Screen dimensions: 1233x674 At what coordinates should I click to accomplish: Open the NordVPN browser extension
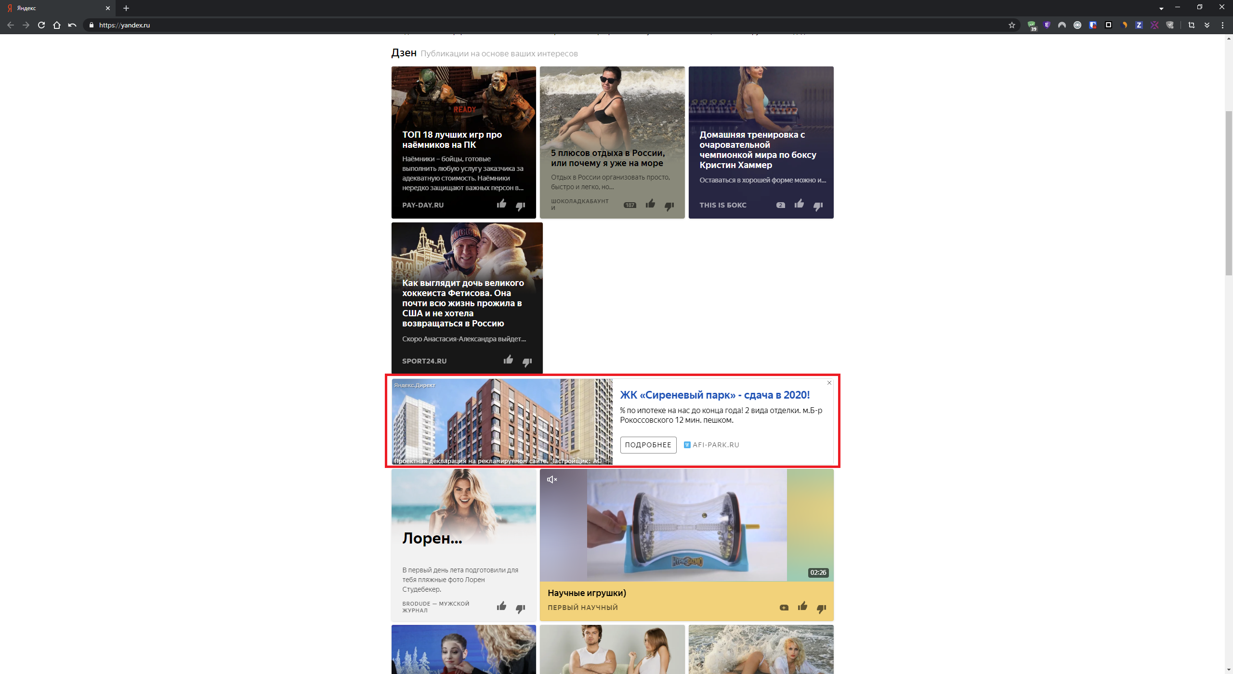click(x=1062, y=25)
